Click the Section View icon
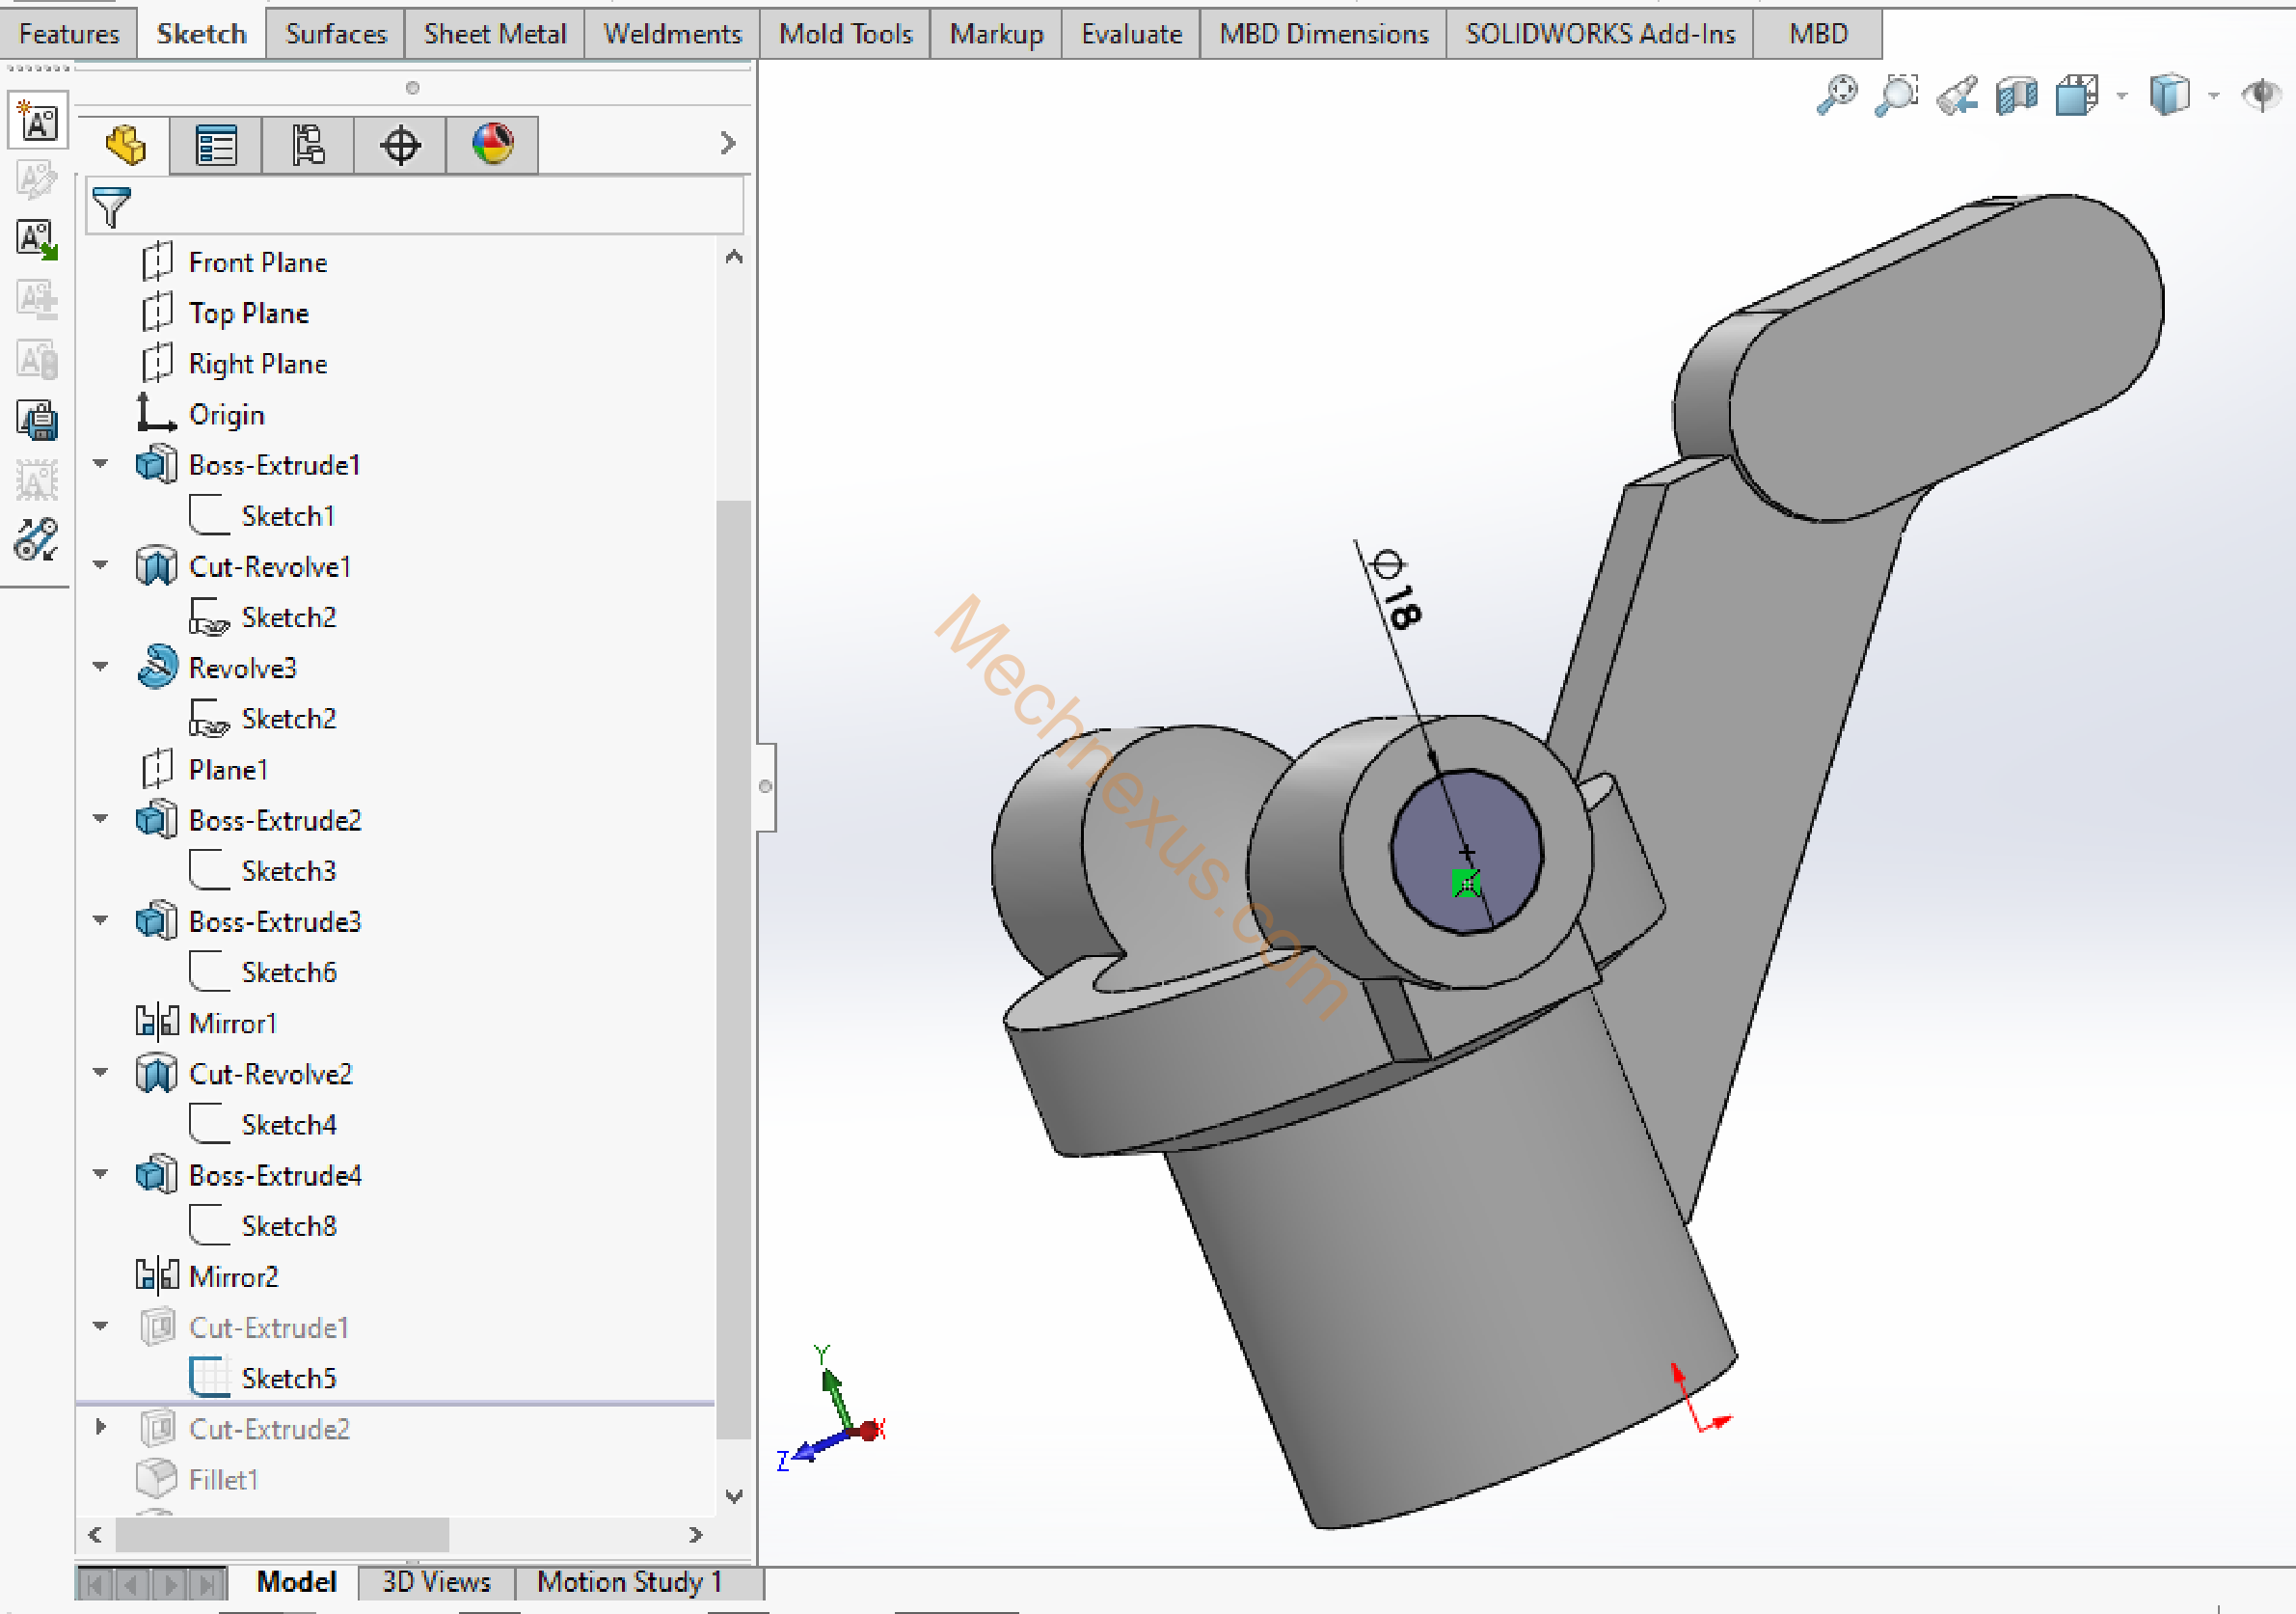This screenshot has width=2296, height=1614. click(2016, 96)
